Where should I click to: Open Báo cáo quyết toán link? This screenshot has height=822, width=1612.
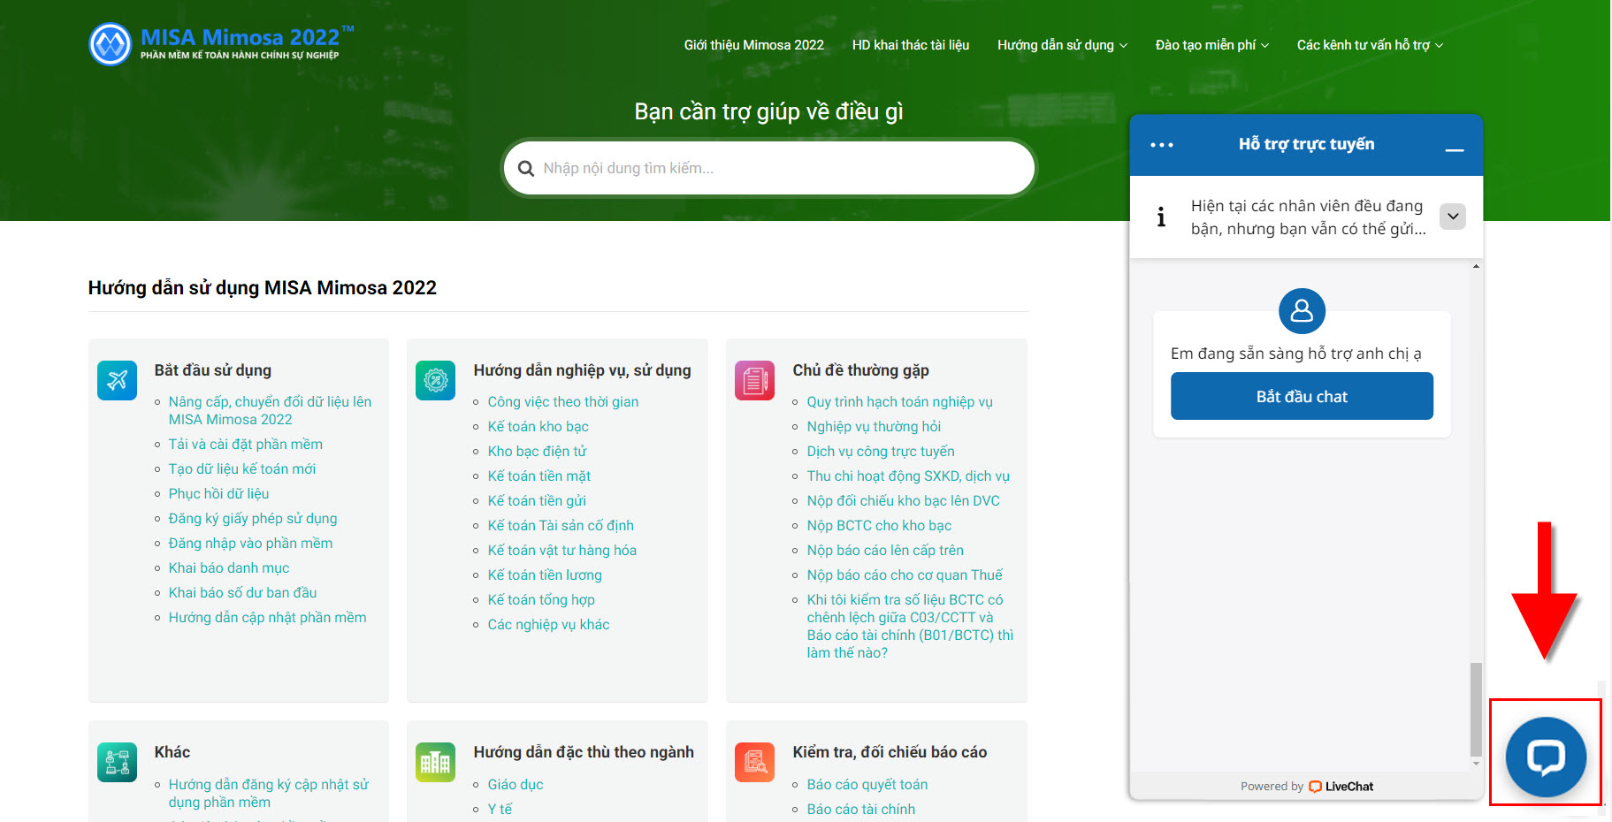click(867, 784)
